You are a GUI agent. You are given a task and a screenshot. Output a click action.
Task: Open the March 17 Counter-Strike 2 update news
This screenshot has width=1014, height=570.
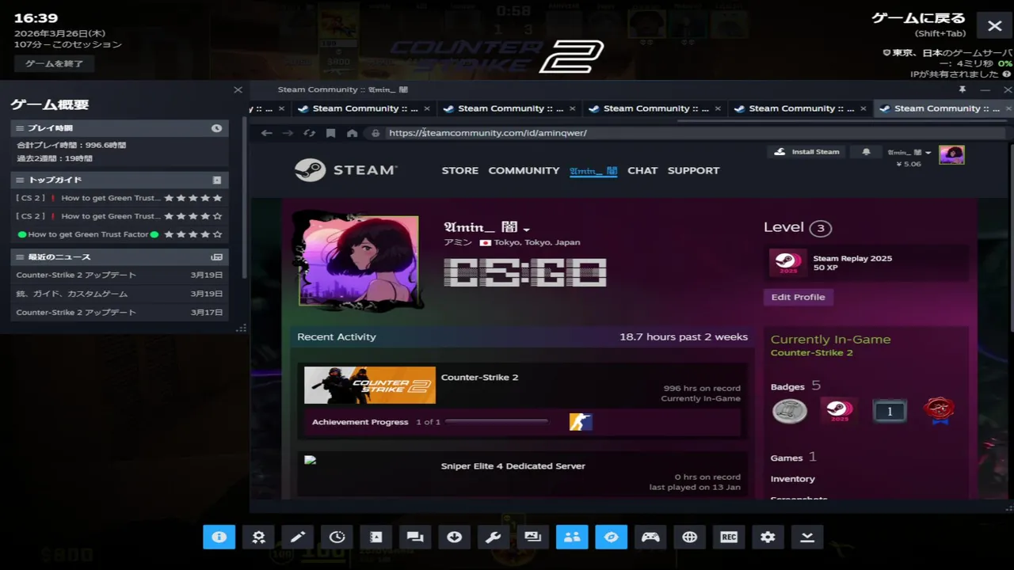pos(119,313)
